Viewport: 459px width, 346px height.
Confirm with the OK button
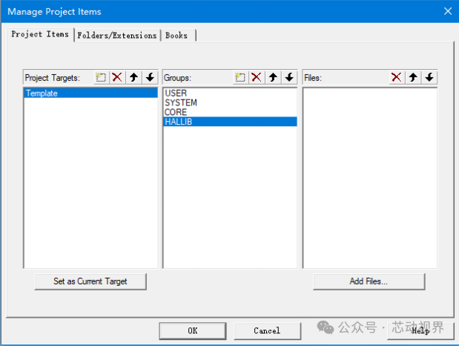pos(193,330)
